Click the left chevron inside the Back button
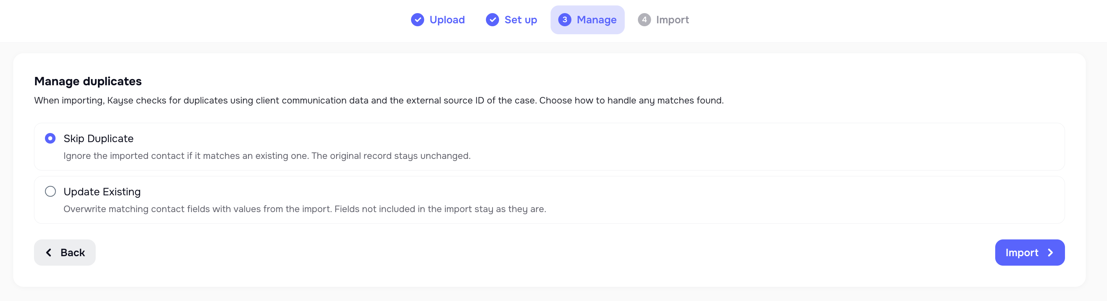This screenshot has height=301, width=1107. [49, 253]
